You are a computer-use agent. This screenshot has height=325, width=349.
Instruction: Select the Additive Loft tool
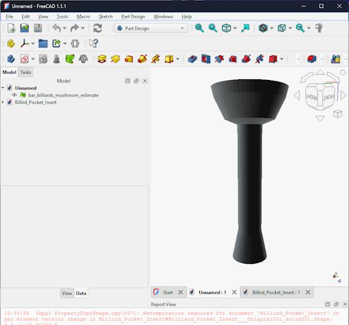coord(129,59)
